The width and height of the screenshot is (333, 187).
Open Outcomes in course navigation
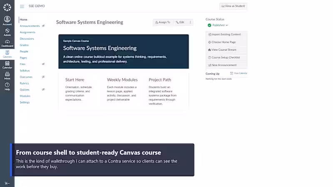pyautogui.click(x=26, y=77)
